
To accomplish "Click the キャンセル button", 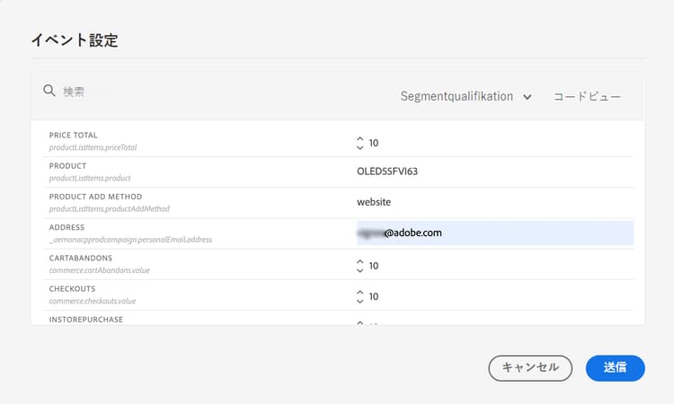I will (x=530, y=367).
